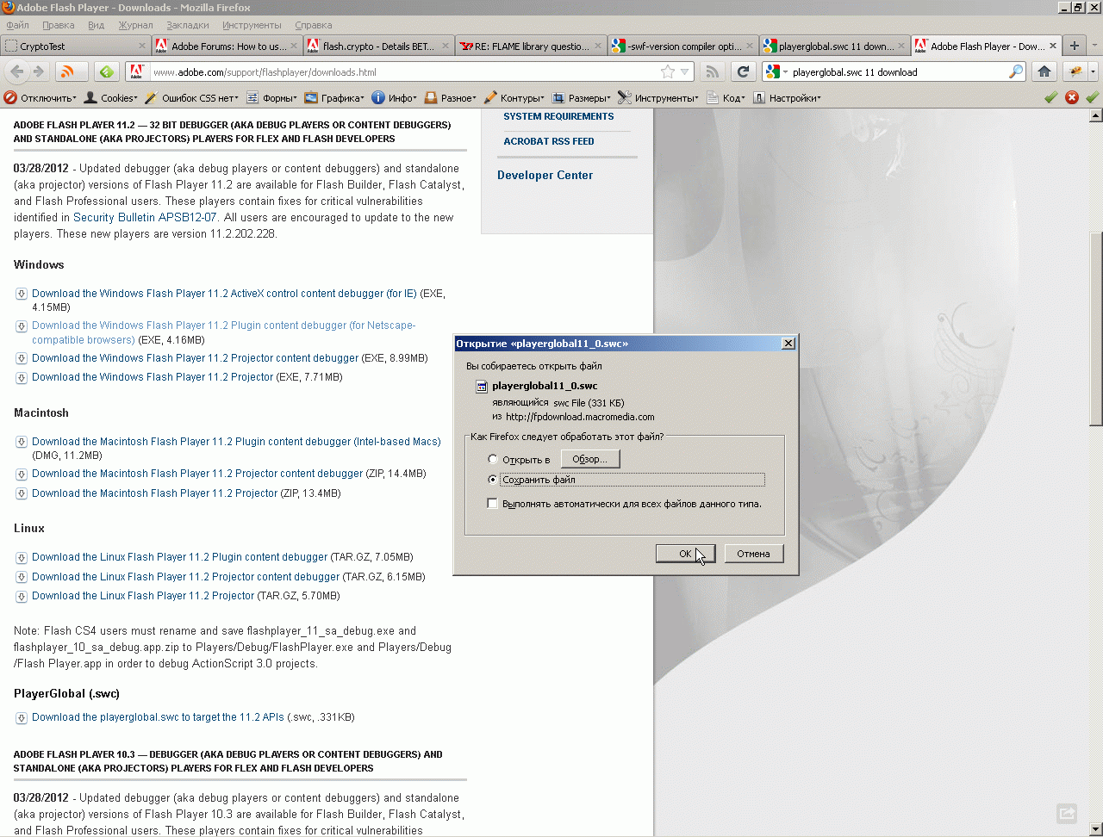This screenshot has width=1103, height=837.
Task: Click the search magnifier icon
Action: tap(1016, 71)
